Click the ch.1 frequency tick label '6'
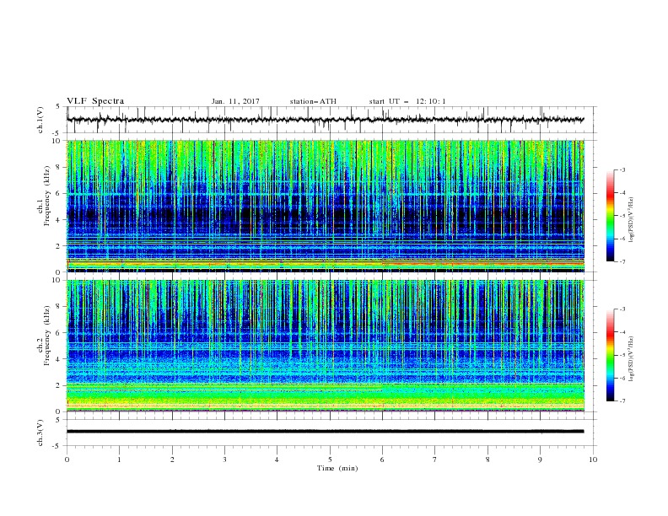The height and width of the screenshot is (516, 668). 60,193
